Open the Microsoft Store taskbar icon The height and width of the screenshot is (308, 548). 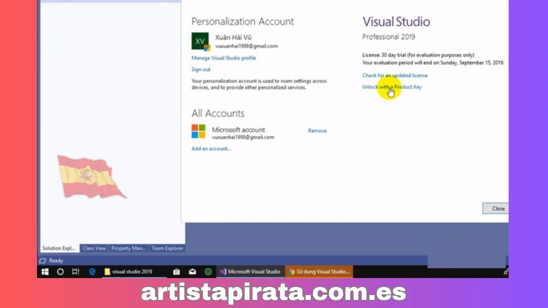click(176, 272)
